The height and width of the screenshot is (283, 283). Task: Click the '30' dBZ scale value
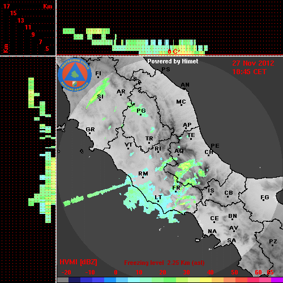click(x=186, y=272)
